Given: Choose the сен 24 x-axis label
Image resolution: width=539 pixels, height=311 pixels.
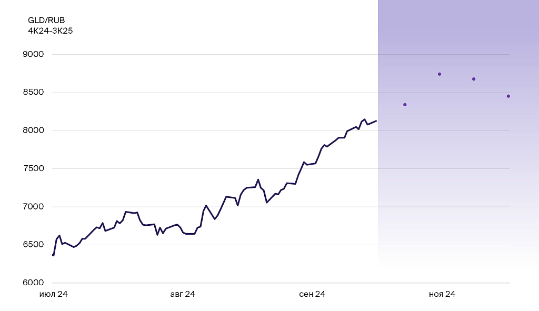Looking at the screenshot, I should point(312,294).
